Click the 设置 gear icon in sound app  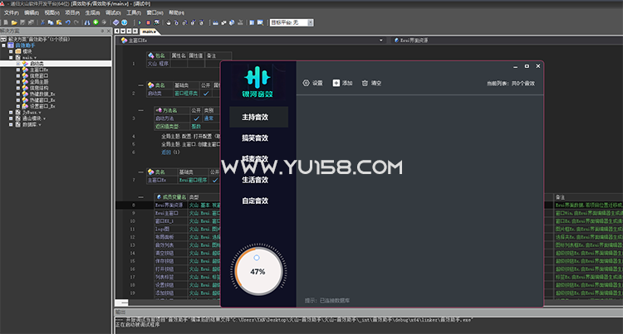pyautogui.click(x=306, y=83)
